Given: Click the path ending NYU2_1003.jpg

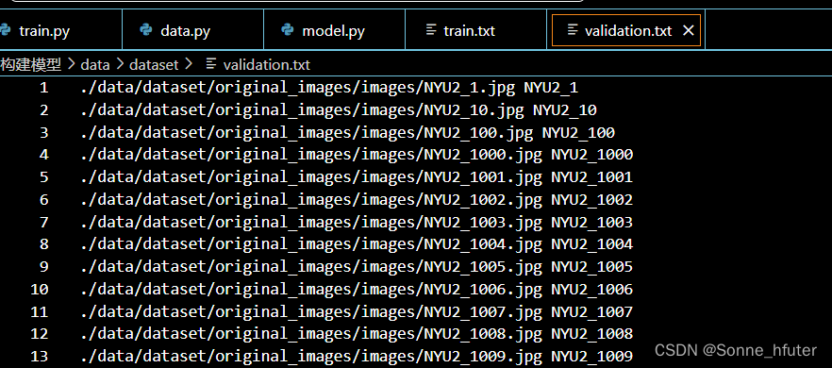Looking at the screenshot, I should [311, 222].
